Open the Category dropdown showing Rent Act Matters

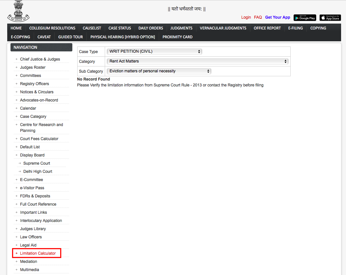(197, 61)
